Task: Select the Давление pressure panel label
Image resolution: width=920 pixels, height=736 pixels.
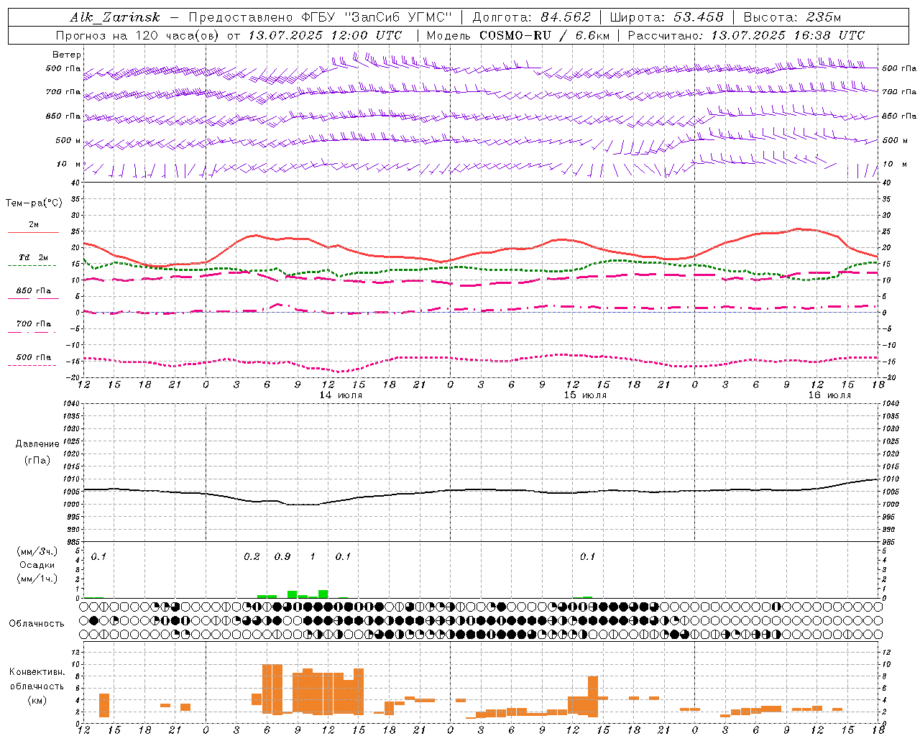Action: (37, 444)
